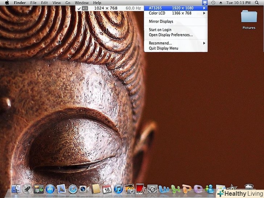This screenshot has width=264, height=198.
Task: Click the Time Machine menu bar icon
Action: point(213,3)
